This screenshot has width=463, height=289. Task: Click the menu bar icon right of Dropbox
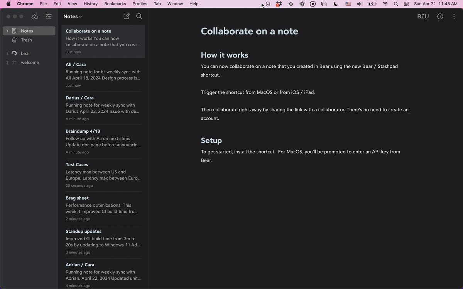coord(291,4)
